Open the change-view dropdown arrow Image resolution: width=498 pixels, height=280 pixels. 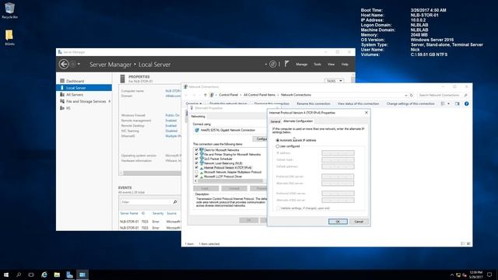tap(448, 103)
